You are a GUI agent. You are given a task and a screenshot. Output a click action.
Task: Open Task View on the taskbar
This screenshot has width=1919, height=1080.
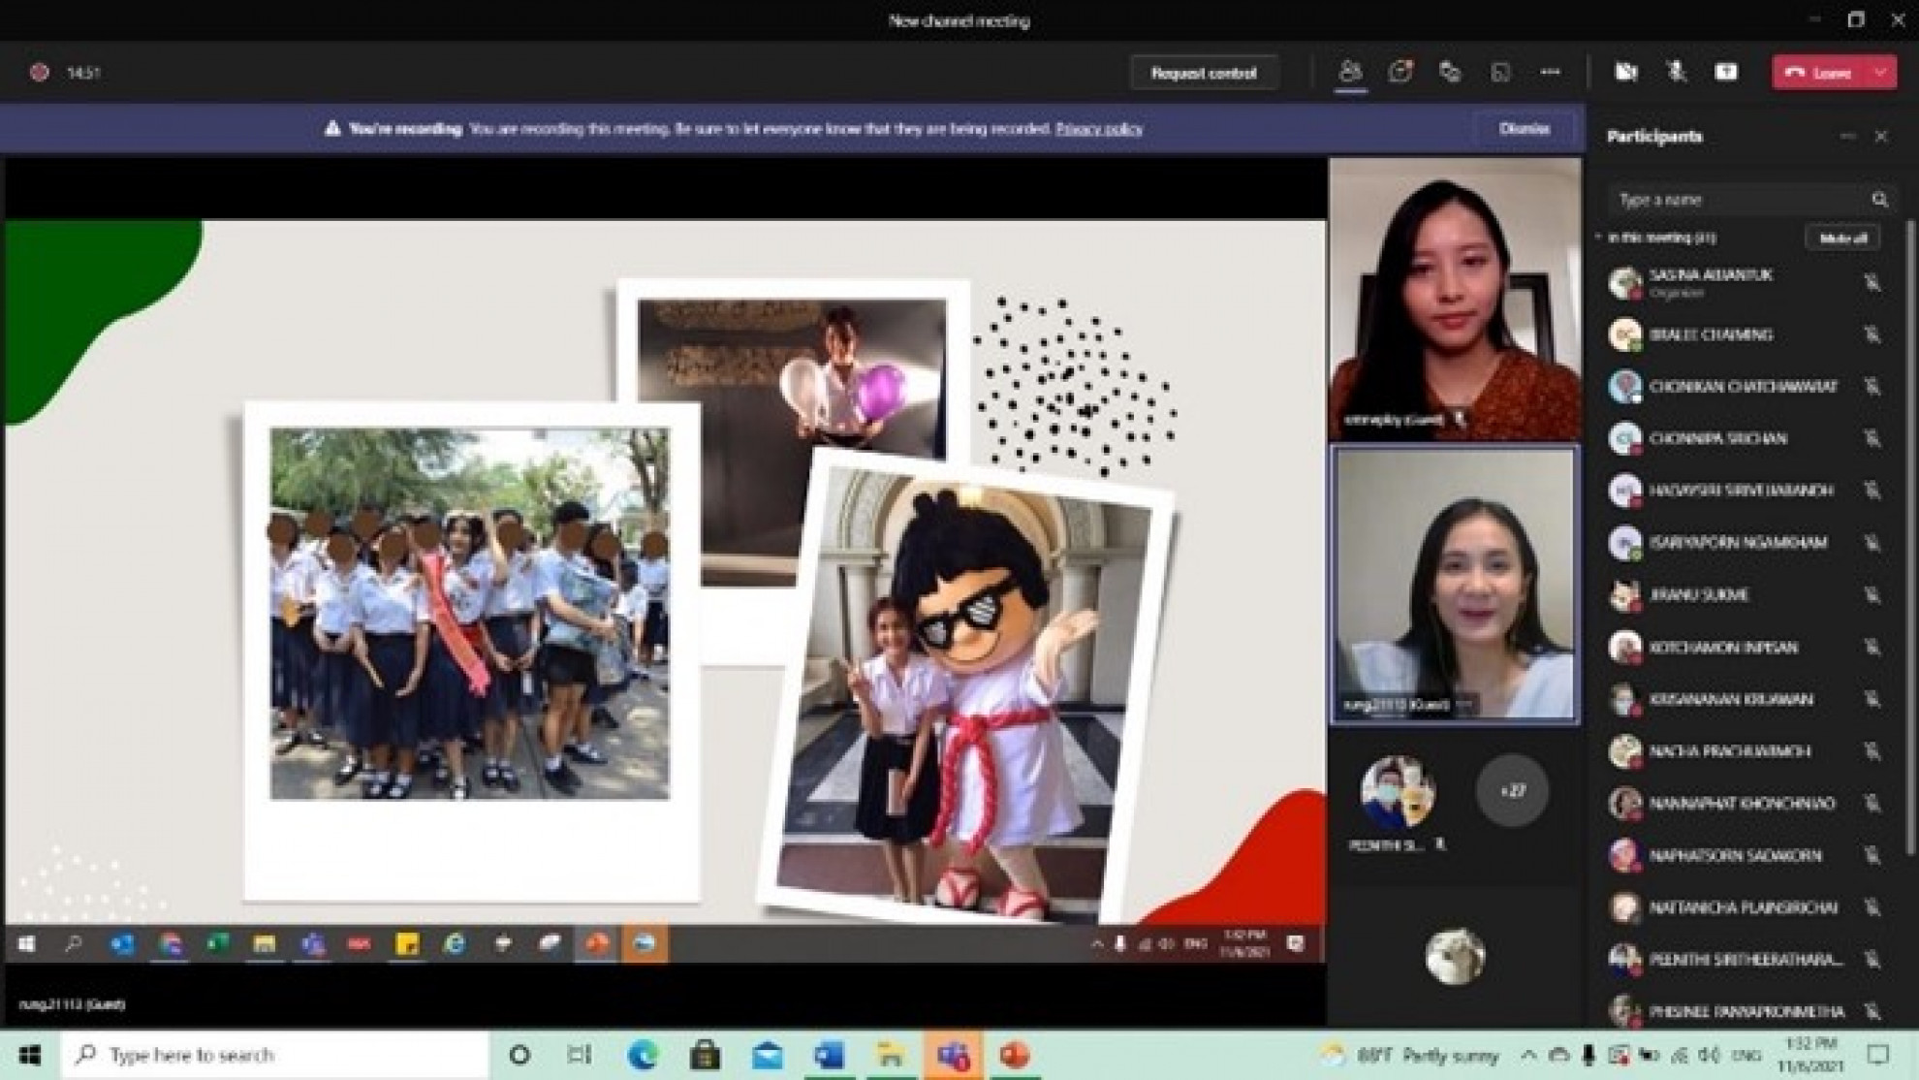[580, 1055]
